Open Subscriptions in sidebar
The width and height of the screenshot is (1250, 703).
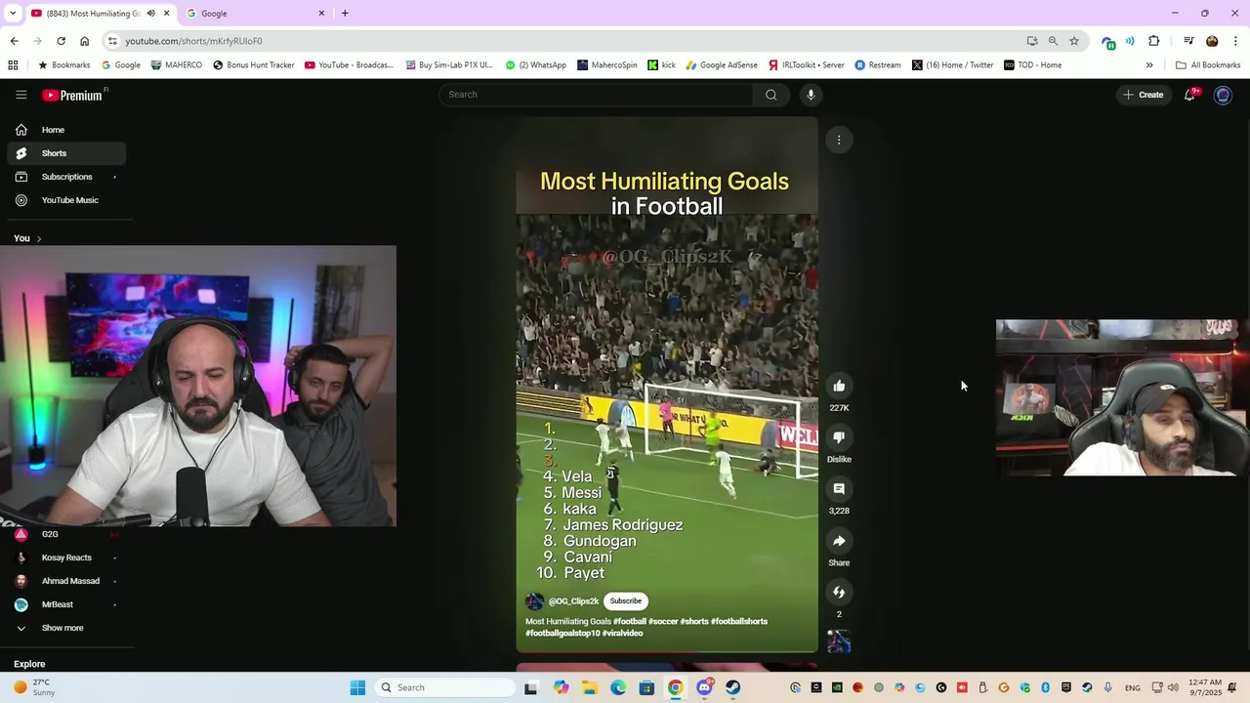[66, 177]
